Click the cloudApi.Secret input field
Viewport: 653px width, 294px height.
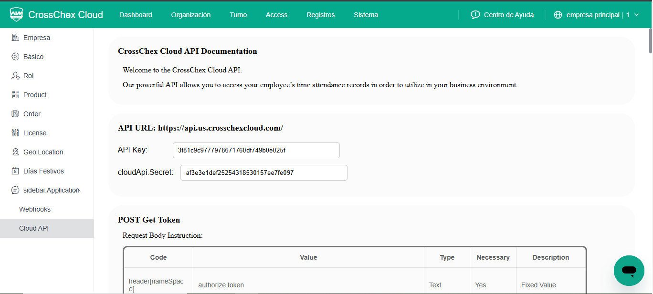[x=264, y=173]
